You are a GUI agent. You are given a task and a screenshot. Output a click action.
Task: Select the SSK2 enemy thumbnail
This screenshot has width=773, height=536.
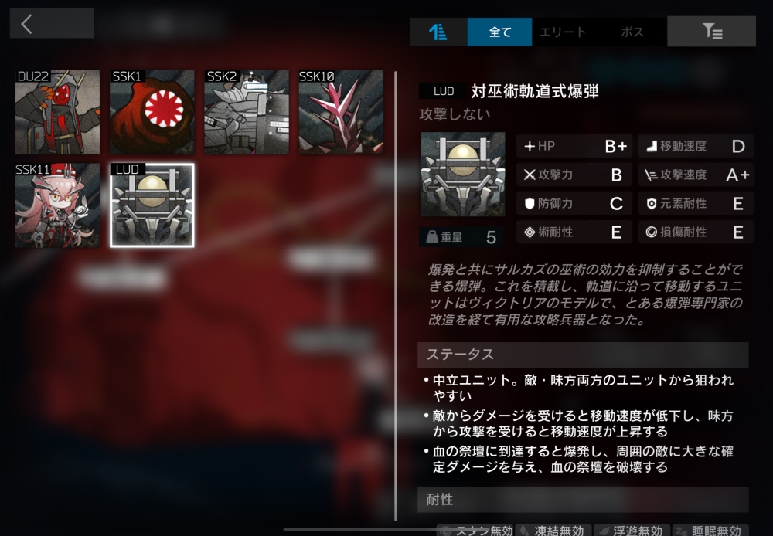[x=247, y=112]
